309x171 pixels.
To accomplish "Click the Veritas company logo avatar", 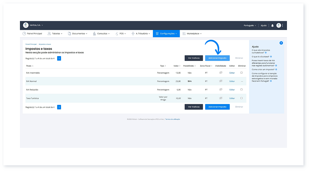I will (26, 25).
